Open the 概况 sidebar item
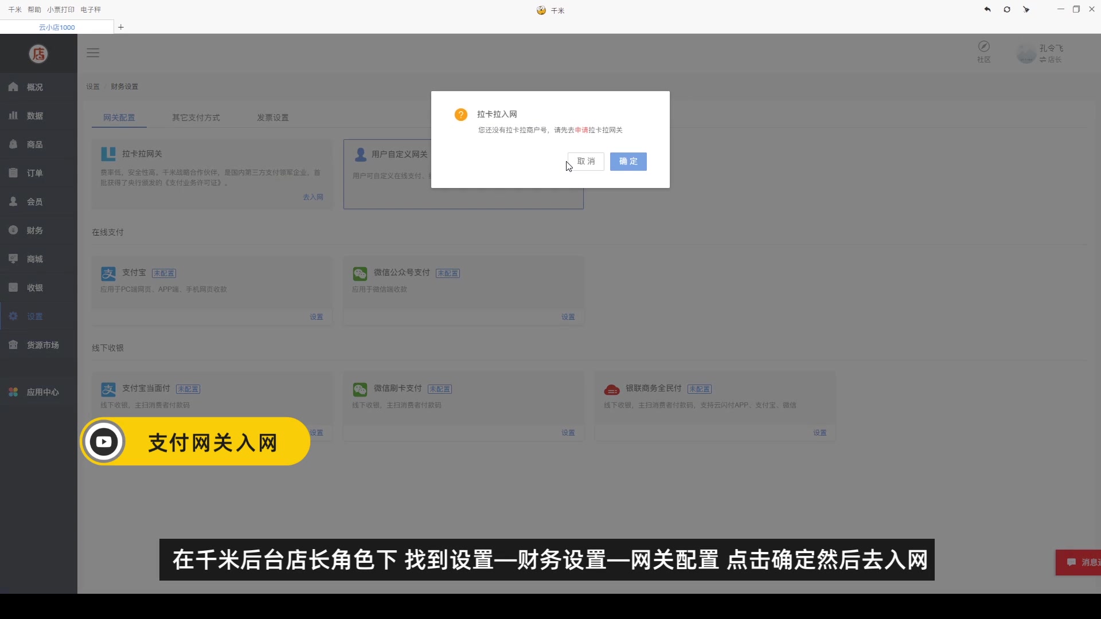 (38, 87)
